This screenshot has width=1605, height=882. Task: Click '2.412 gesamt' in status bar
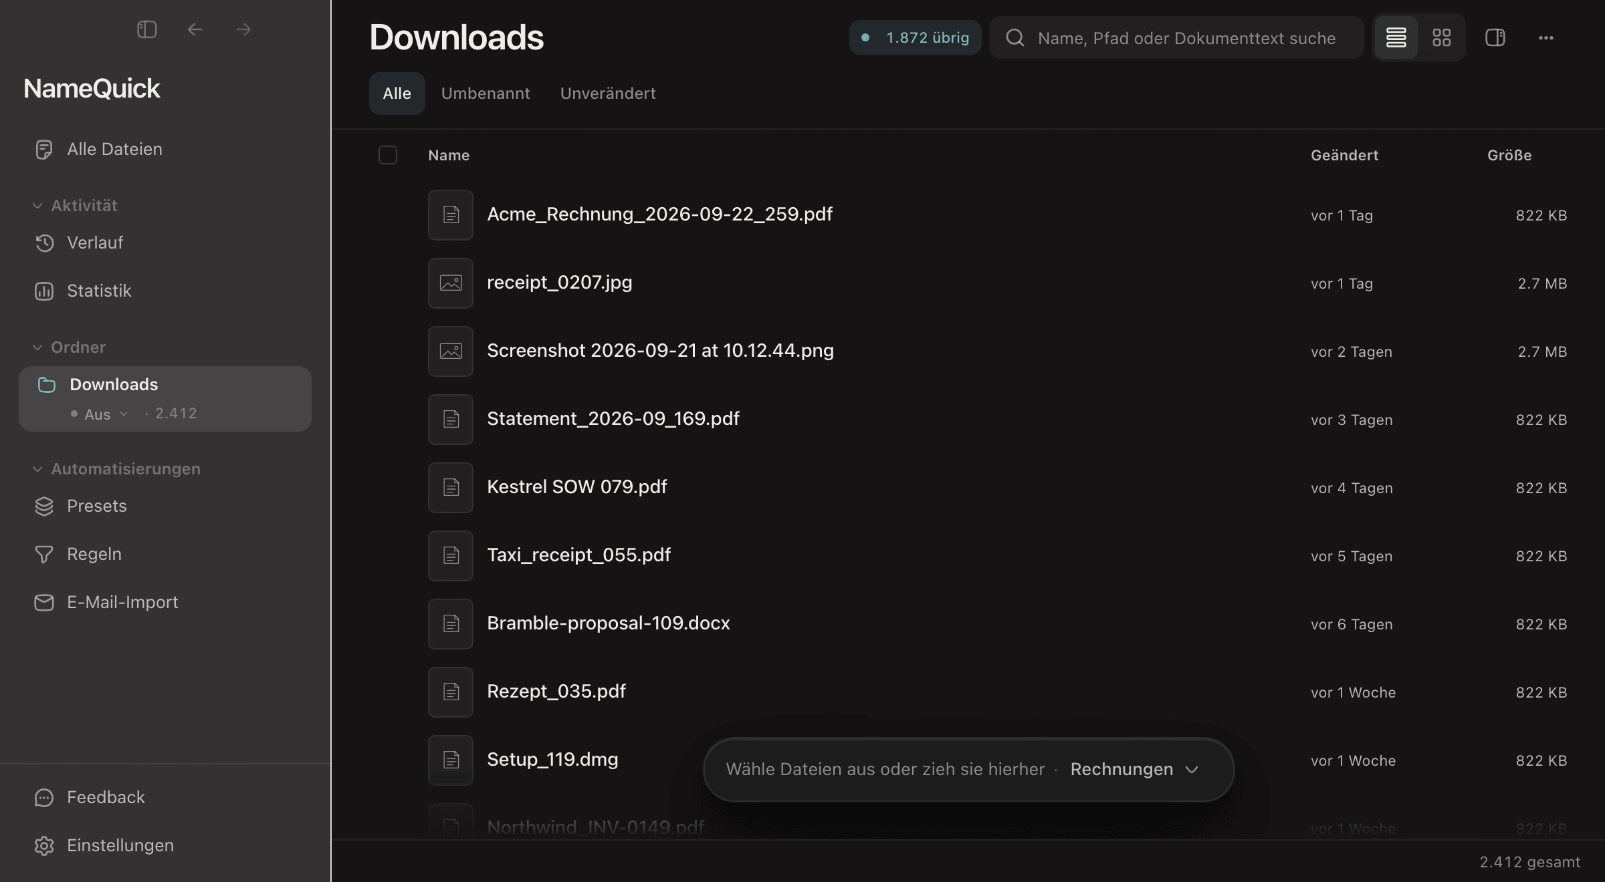pos(1529,862)
